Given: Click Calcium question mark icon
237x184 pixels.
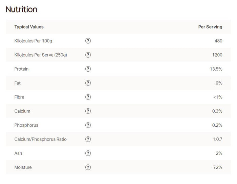Looking at the screenshot, I should click(88, 111).
